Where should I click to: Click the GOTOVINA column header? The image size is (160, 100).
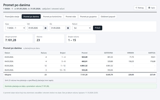coord(108,53)
